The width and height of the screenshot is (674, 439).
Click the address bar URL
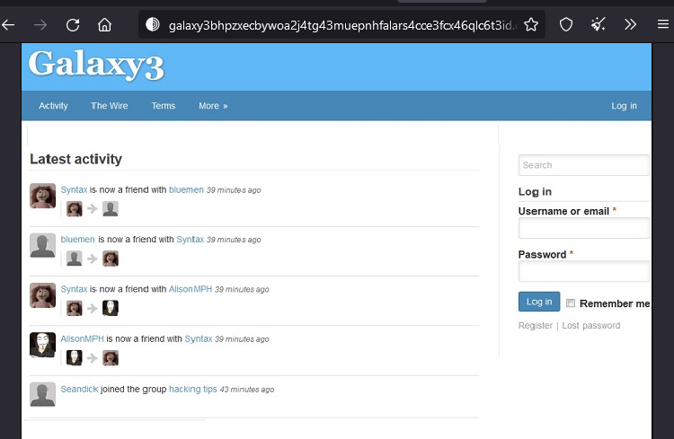pyautogui.click(x=343, y=25)
